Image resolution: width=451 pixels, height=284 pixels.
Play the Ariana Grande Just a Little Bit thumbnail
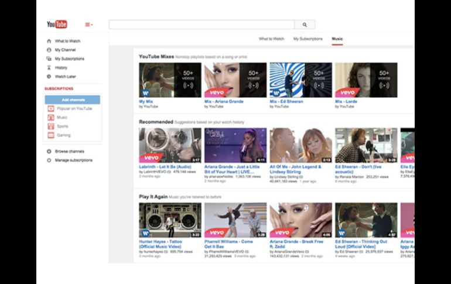tap(235, 145)
